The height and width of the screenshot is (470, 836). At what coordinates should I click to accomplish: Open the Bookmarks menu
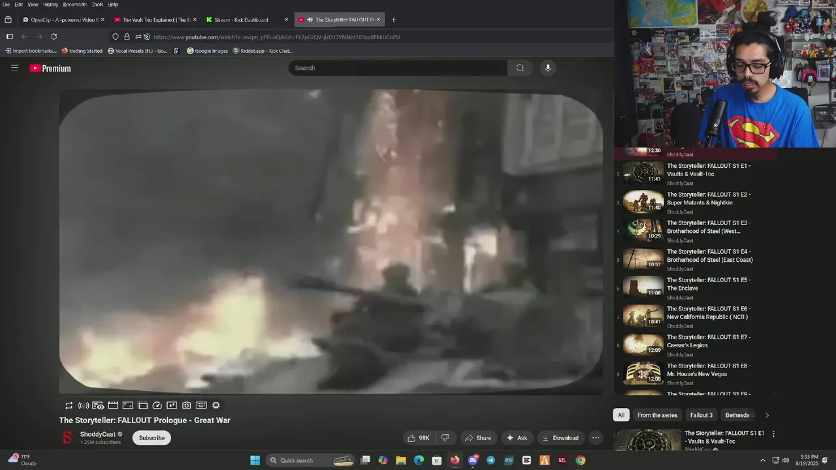point(74,5)
